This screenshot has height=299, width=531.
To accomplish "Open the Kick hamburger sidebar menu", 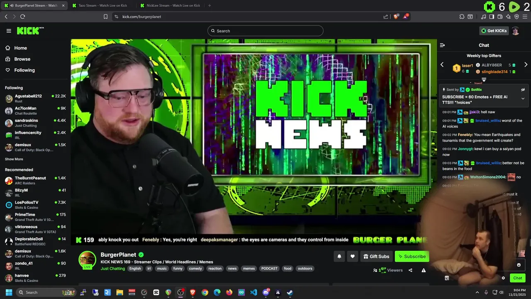I will [9, 31].
